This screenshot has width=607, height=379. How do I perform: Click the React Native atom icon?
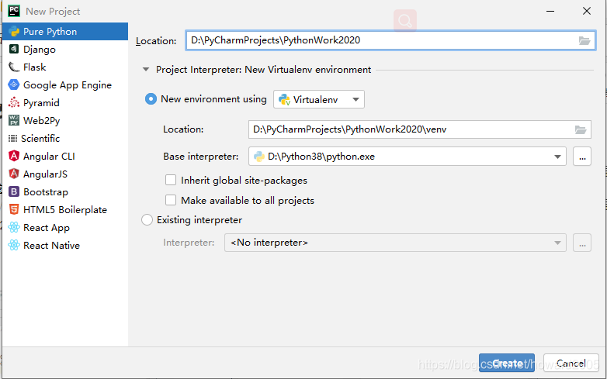(x=14, y=245)
